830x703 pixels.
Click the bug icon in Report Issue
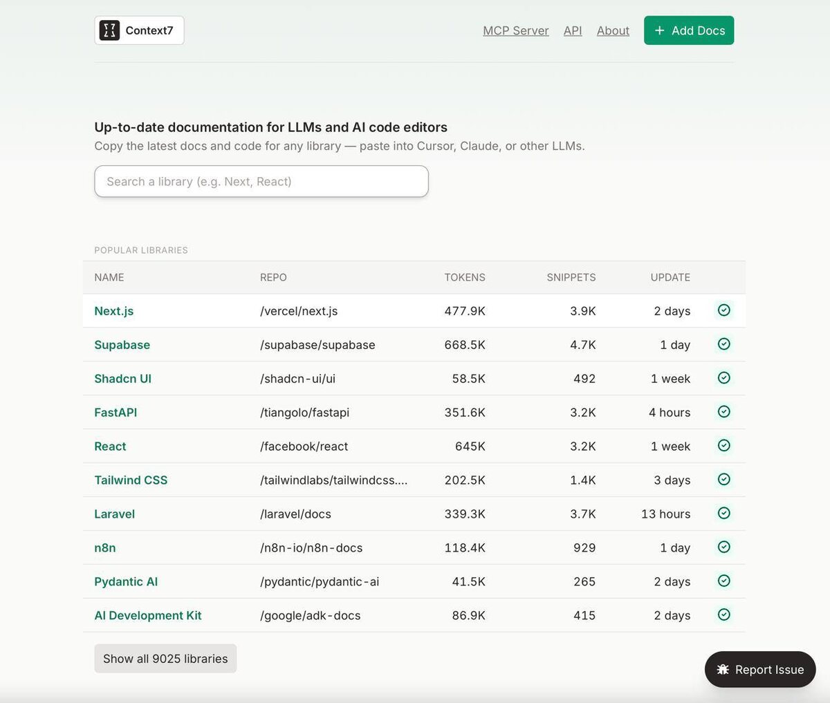[x=723, y=669]
